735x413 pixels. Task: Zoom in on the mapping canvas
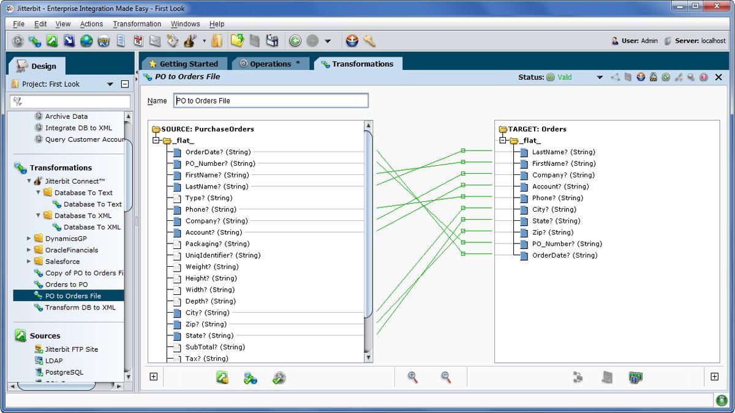(413, 377)
